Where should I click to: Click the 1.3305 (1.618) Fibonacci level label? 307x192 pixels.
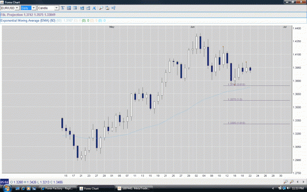point(237,123)
